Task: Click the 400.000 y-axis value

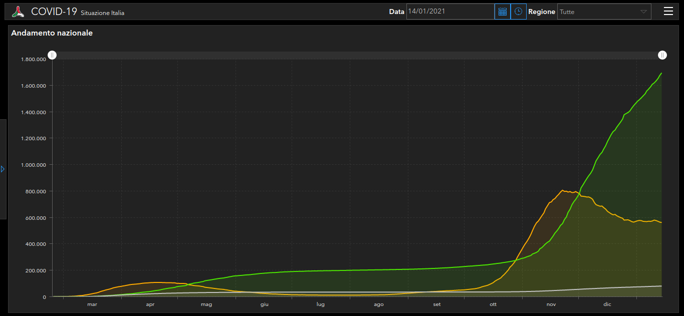Action: 36,244
